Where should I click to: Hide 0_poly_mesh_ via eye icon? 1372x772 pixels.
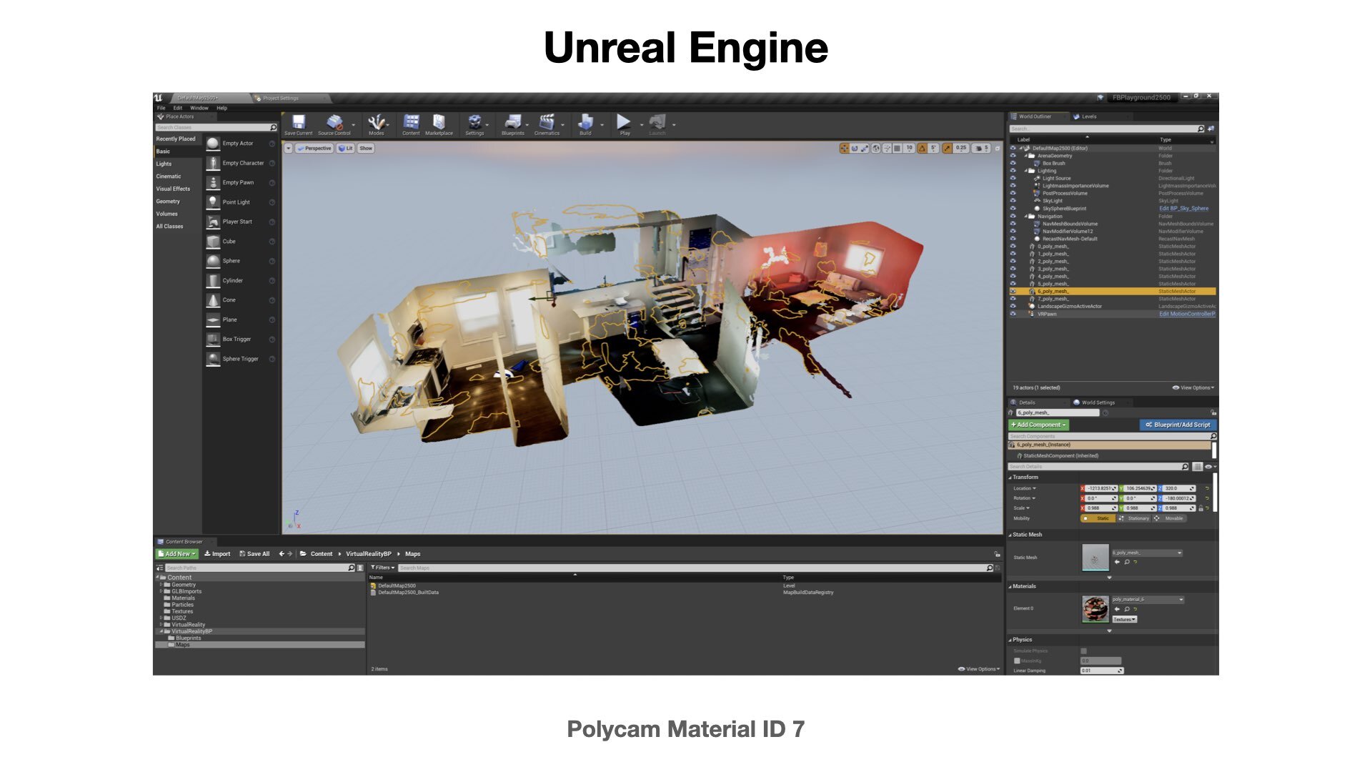point(1013,246)
